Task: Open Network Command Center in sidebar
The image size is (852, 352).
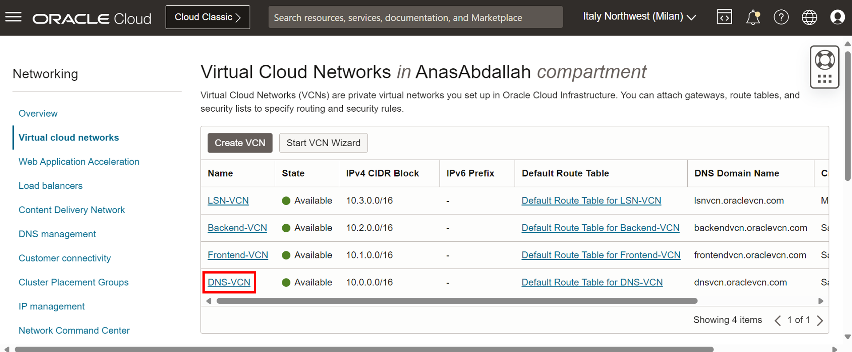Action: [x=74, y=331]
